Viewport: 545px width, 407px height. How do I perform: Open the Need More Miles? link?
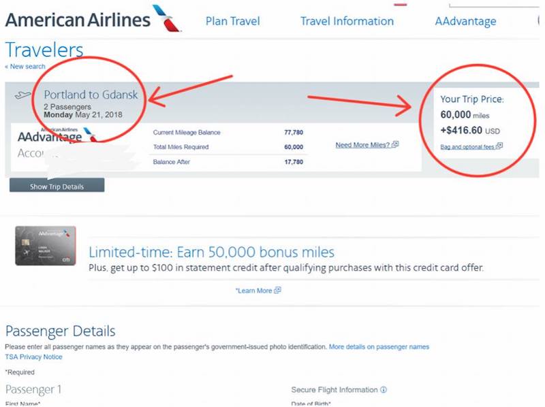362,145
